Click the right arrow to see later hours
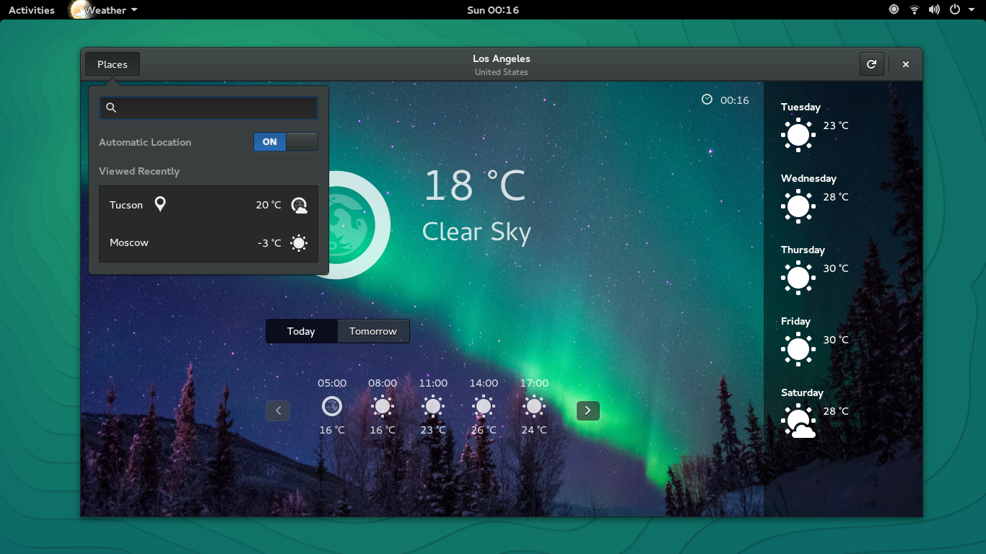Viewport: 986px width, 554px height. 588,410
